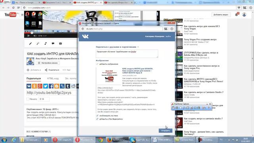Open the magic wand enhancements tool
The image size is (254, 143).
click(x=38, y=43)
